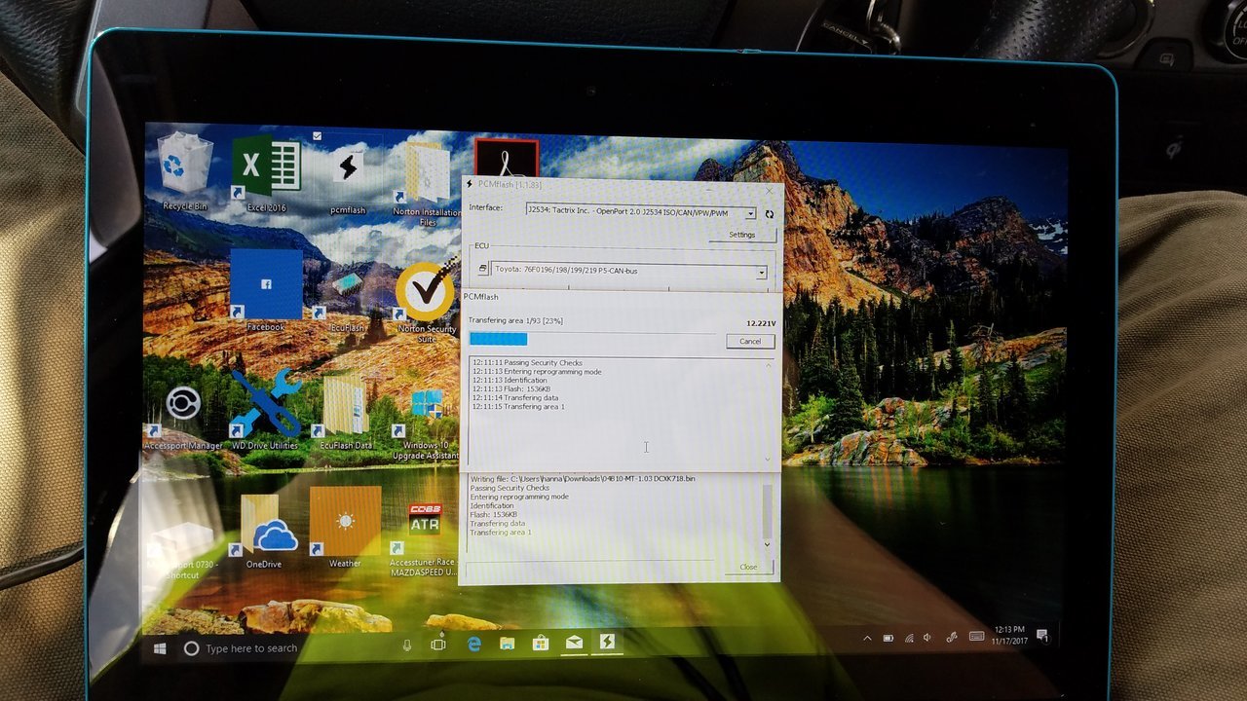Open the Norton Security Suite shortcut

(x=427, y=302)
